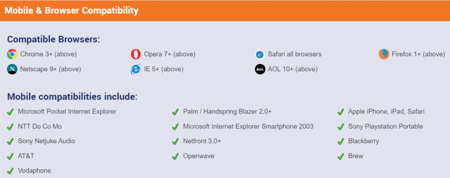450x178 pixels.
Task: Select the NTT Do Co Mo entry
Action: (x=40, y=127)
